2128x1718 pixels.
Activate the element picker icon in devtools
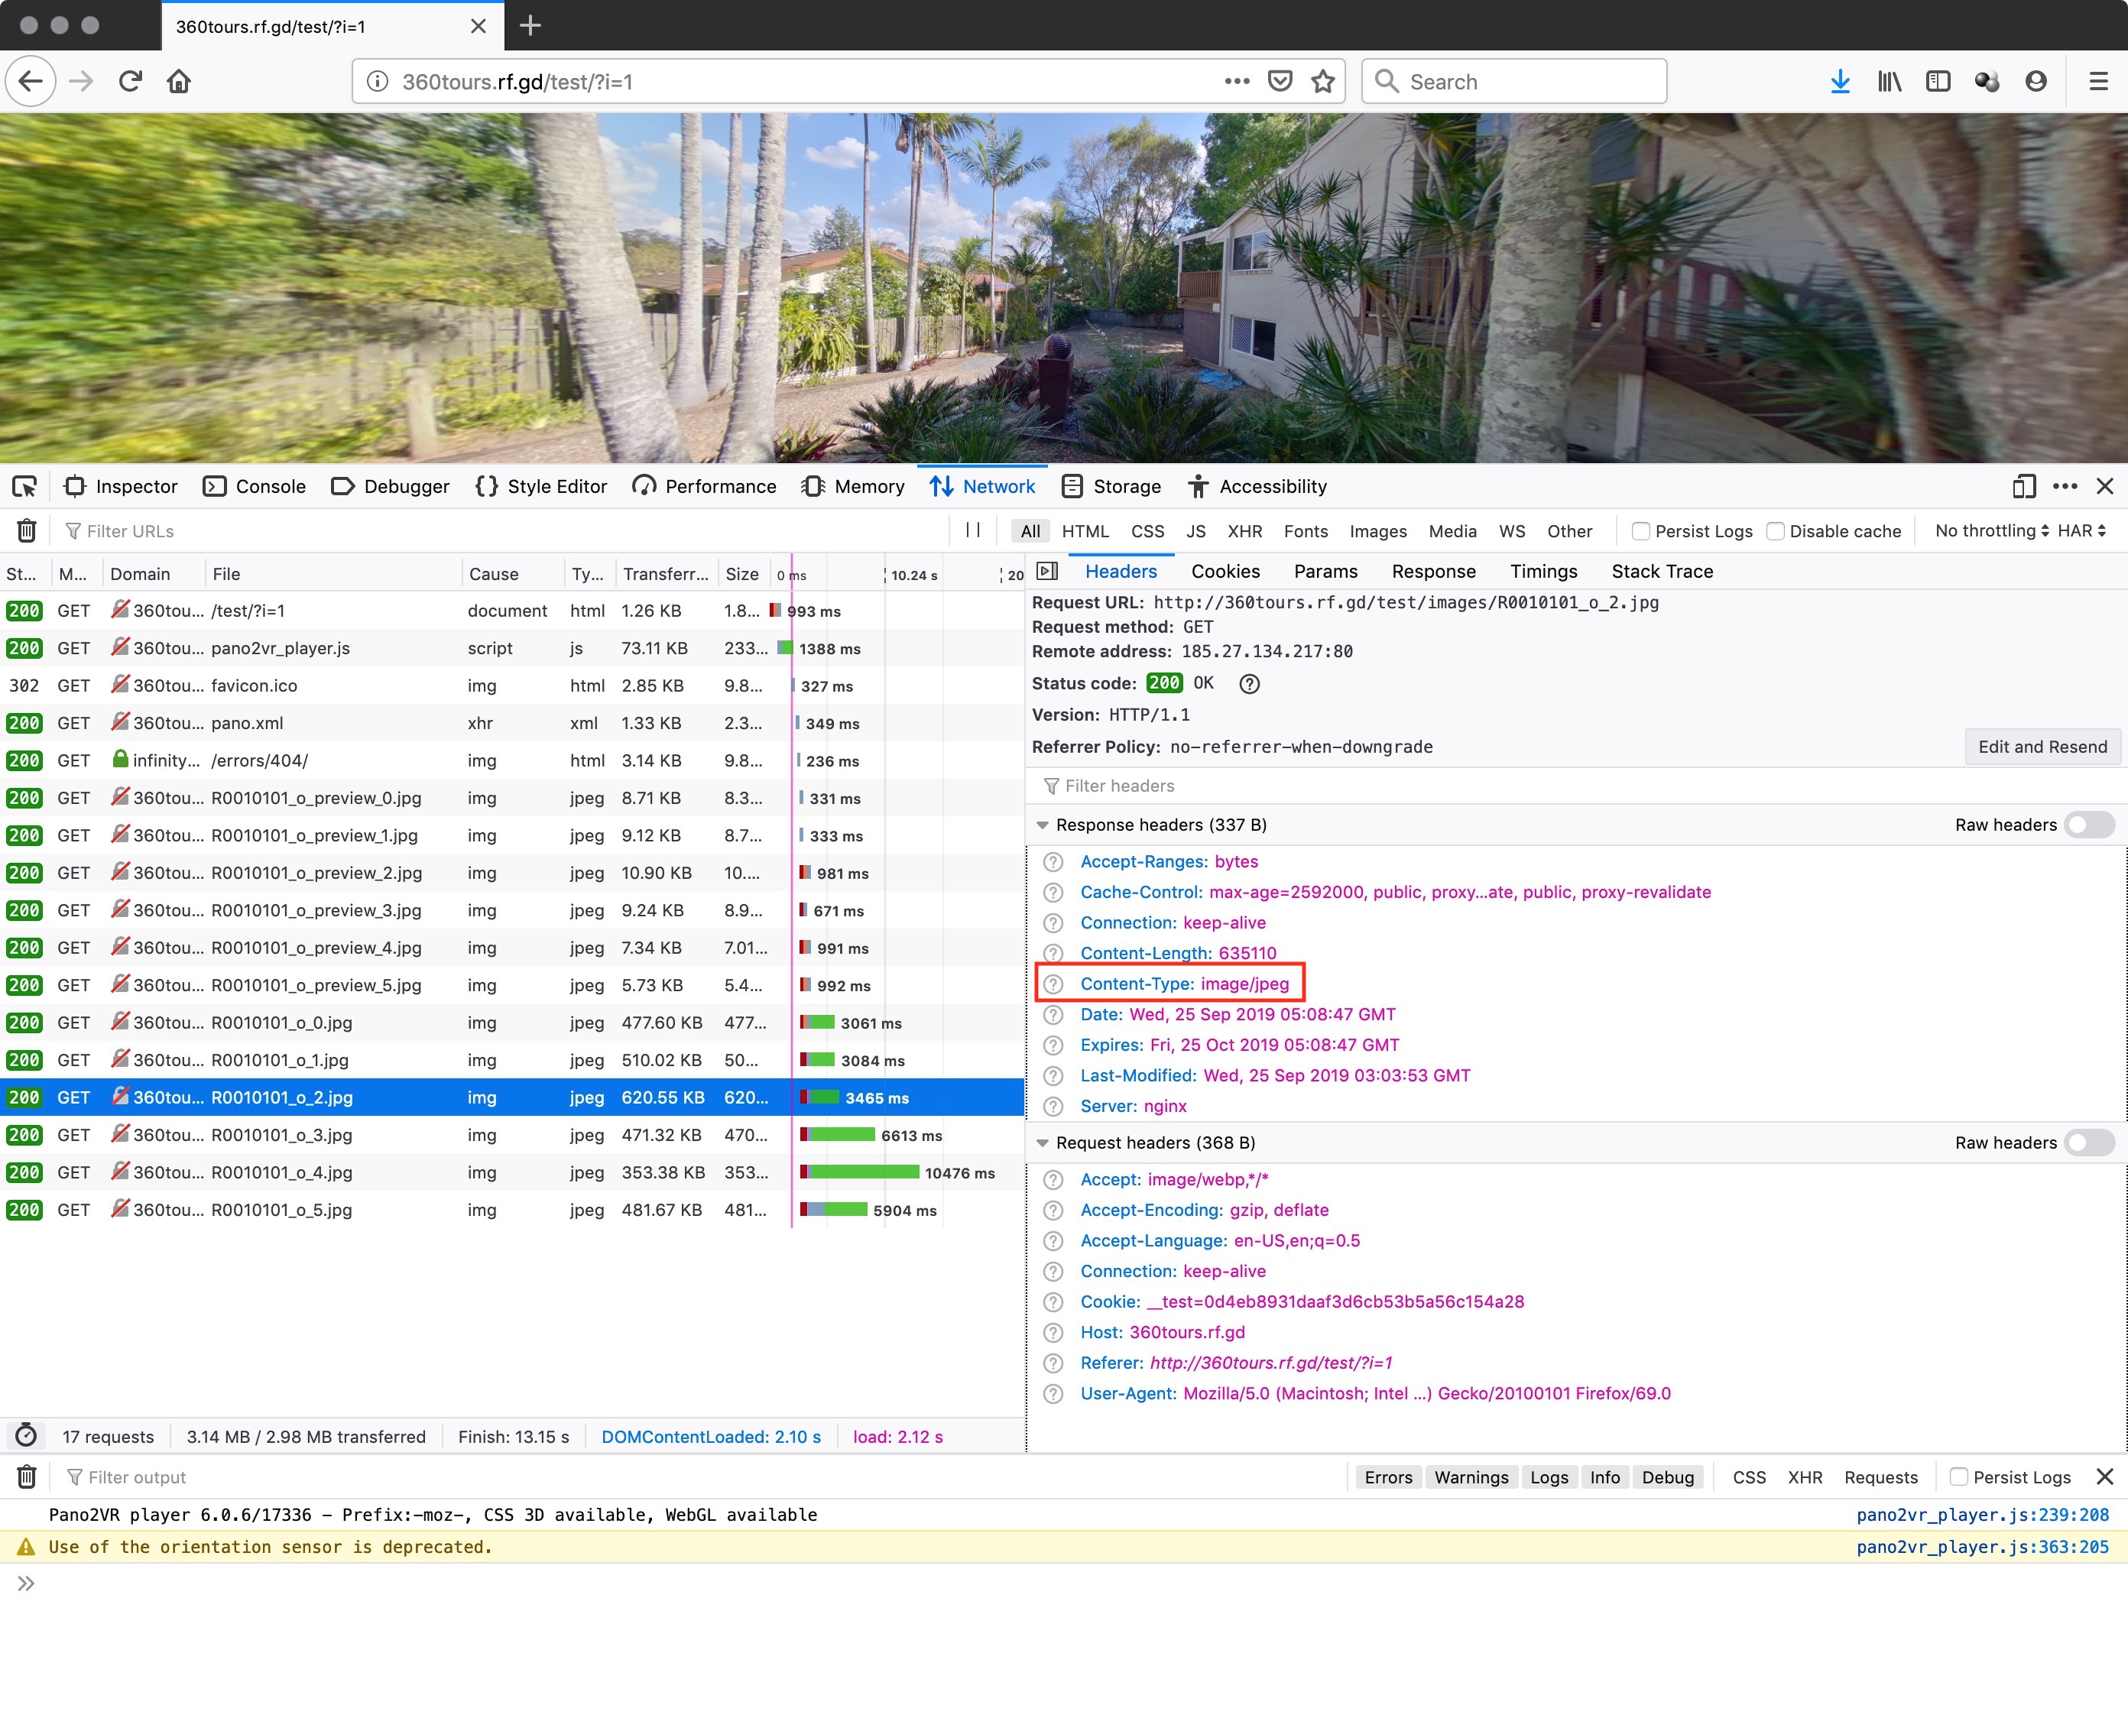24,486
